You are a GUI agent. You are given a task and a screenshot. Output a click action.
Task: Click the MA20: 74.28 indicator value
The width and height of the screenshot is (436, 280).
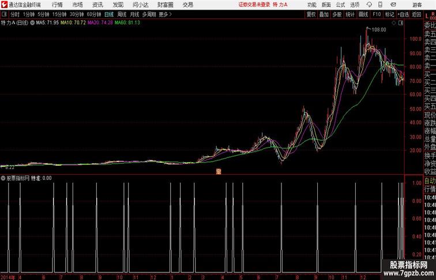tap(100, 23)
